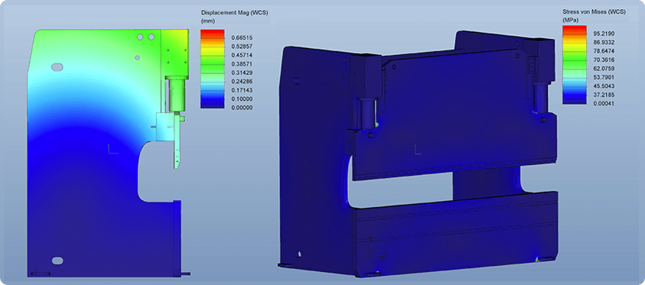The height and width of the screenshot is (285, 645).
Task: Click the oval slot hole at upper left frame
Action: coord(57,66)
